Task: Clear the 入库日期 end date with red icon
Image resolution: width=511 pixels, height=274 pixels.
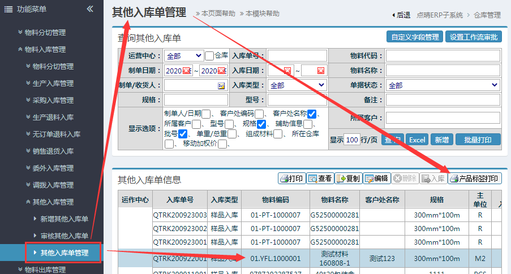Action: pyautogui.click(x=321, y=71)
